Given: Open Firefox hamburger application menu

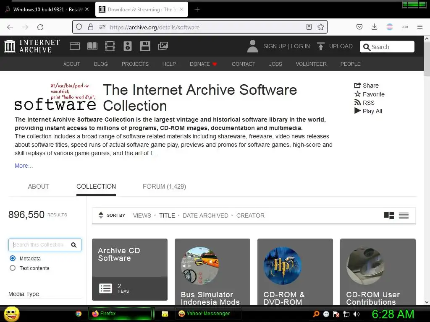Looking at the screenshot, I should 420,27.
